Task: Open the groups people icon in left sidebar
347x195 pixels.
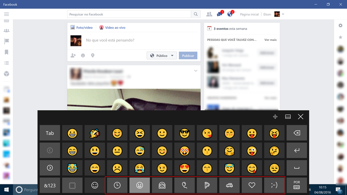Action: click(x=6, y=30)
